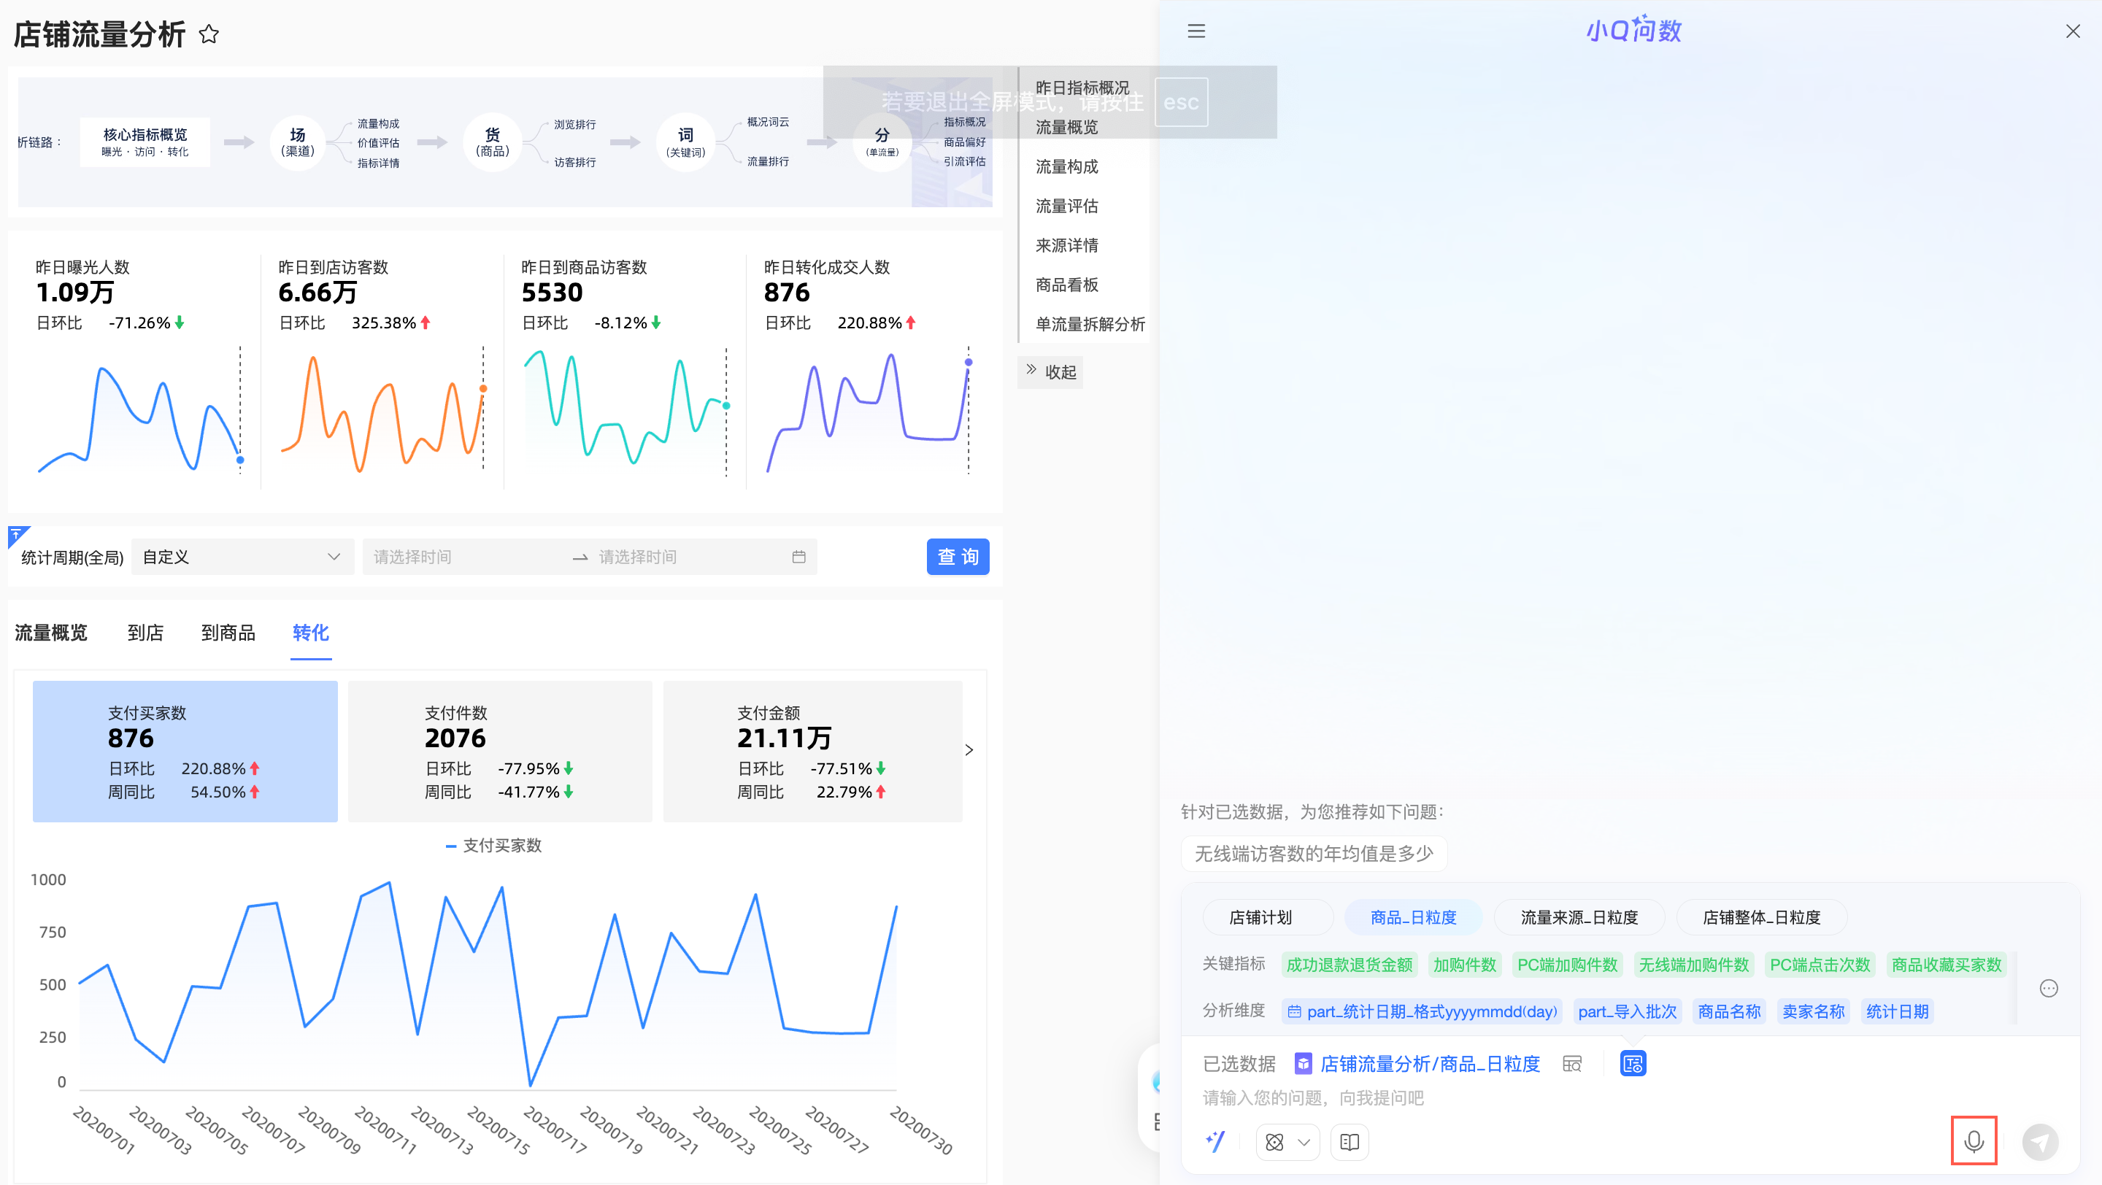Open 流量构成 in the anchor menu
The width and height of the screenshot is (2102, 1185).
pyautogui.click(x=1066, y=166)
